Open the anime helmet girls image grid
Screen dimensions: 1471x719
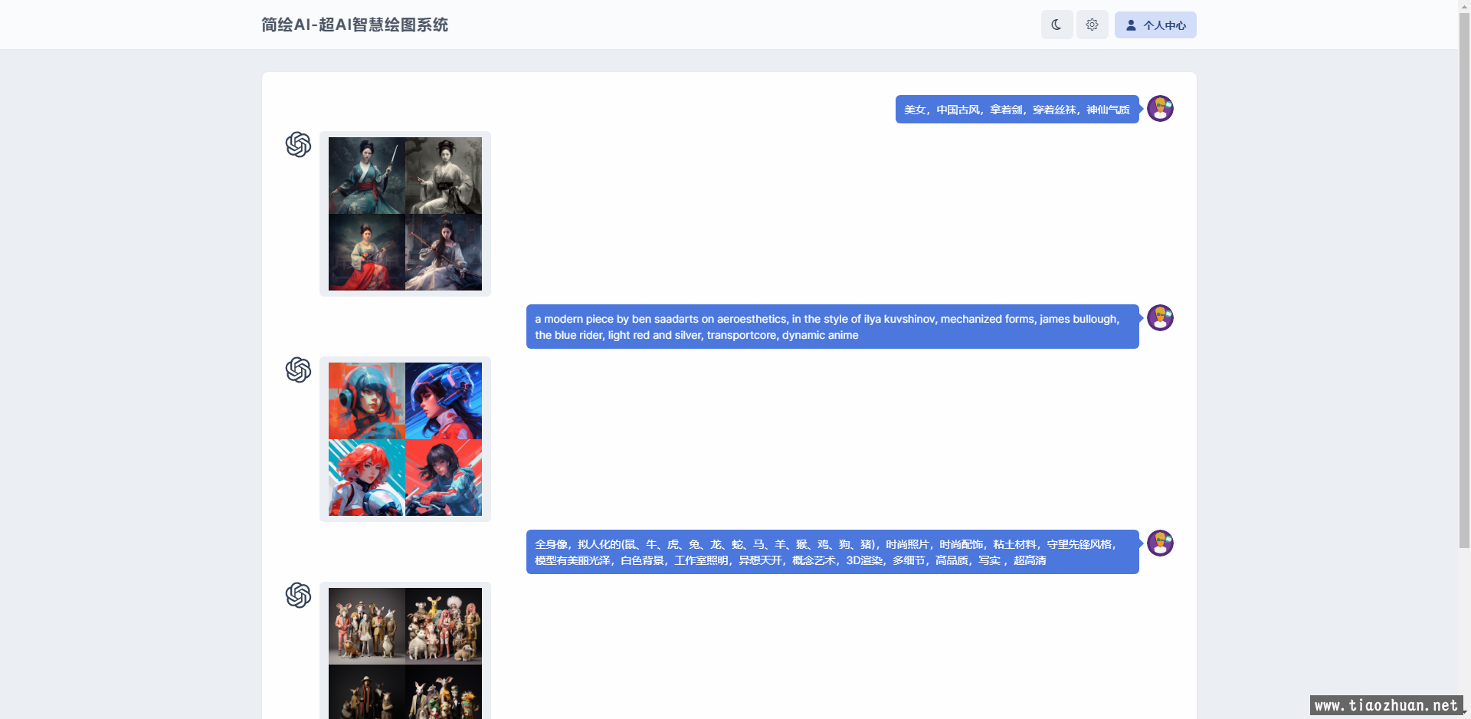[x=405, y=439]
